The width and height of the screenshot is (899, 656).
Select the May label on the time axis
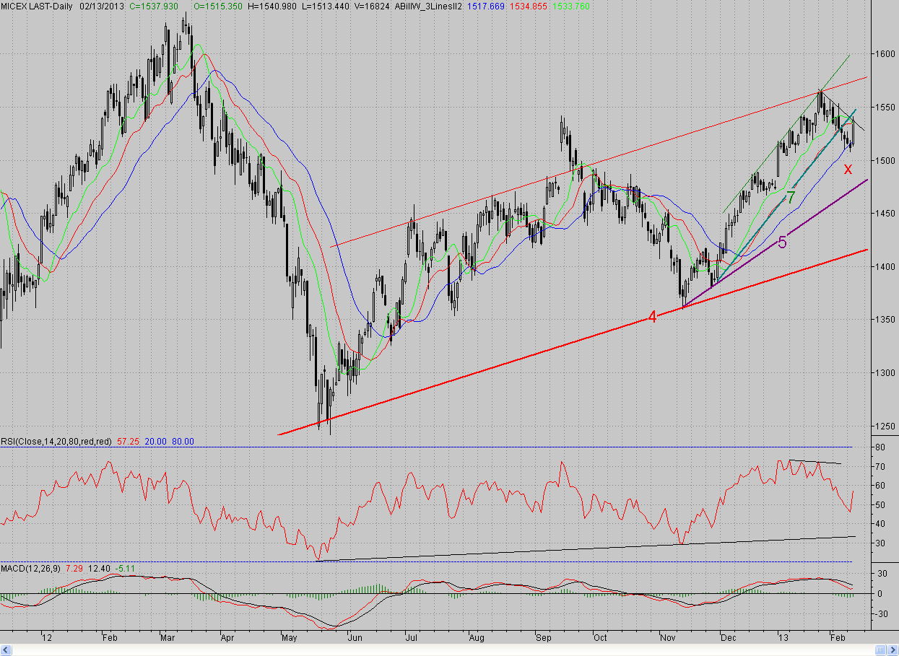(290, 638)
